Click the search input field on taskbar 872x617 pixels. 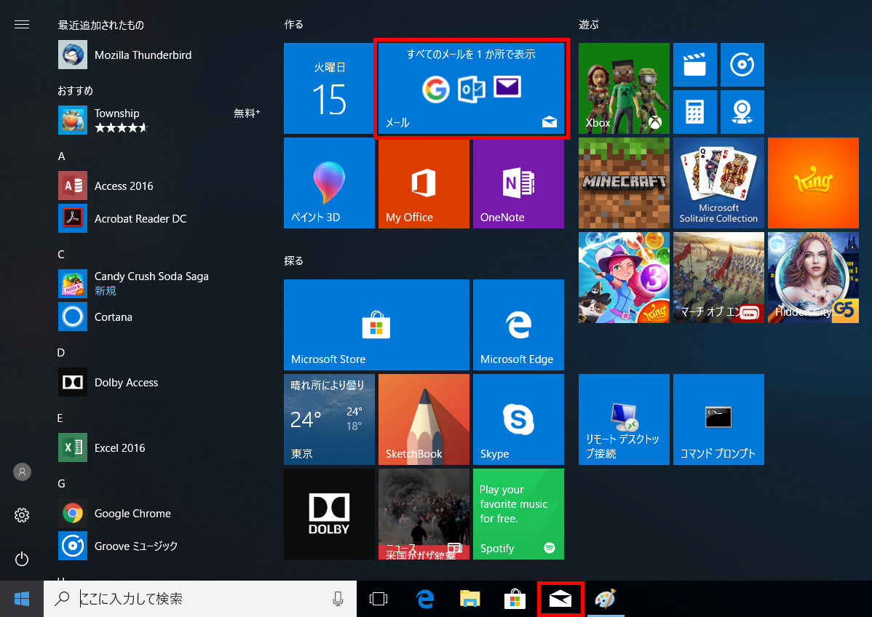(x=197, y=599)
